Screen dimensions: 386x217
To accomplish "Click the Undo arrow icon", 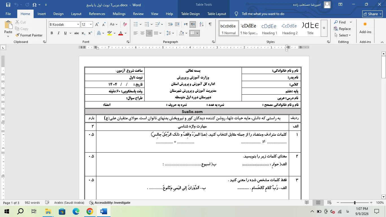I will point(16,5).
